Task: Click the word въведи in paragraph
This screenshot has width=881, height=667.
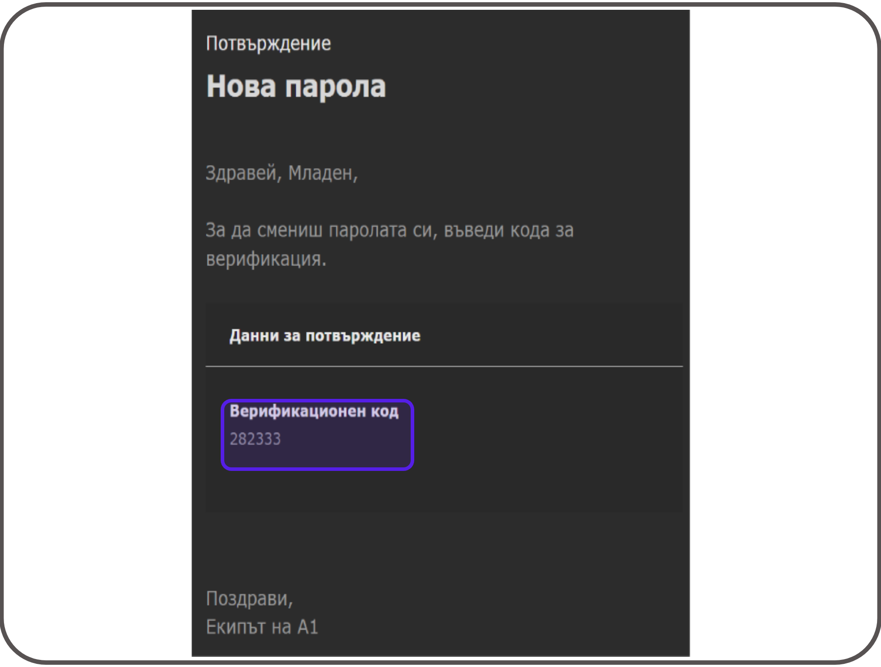Action: coord(474,231)
